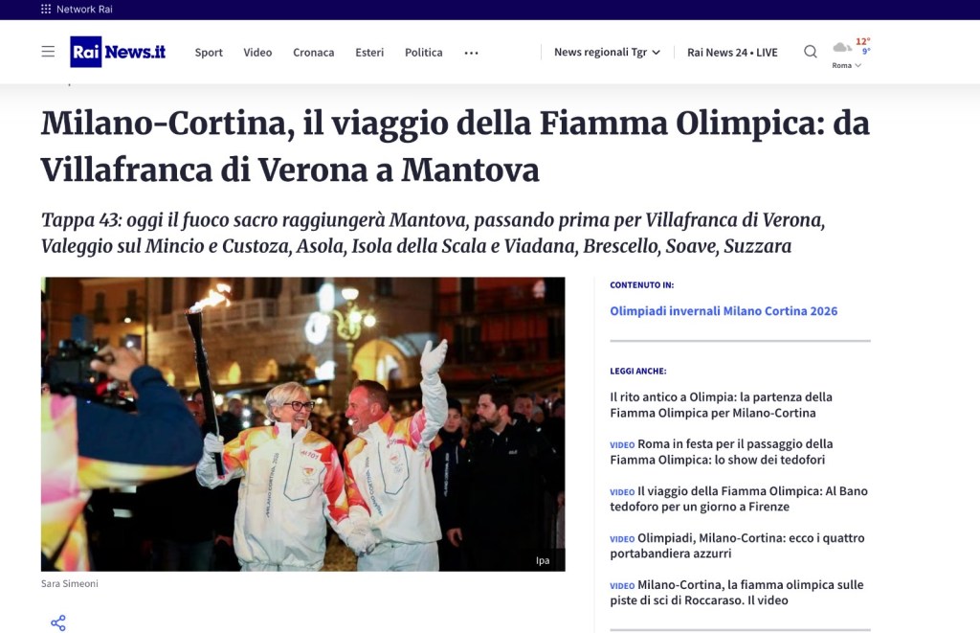Expand the News regionali Tgr dropdown
The image size is (980, 633).
[x=607, y=52]
